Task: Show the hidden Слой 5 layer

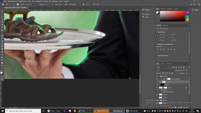Action: click(x=157, y=98)
